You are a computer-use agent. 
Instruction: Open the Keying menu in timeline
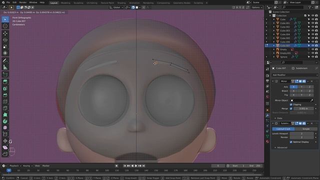[x=27, y=165]
